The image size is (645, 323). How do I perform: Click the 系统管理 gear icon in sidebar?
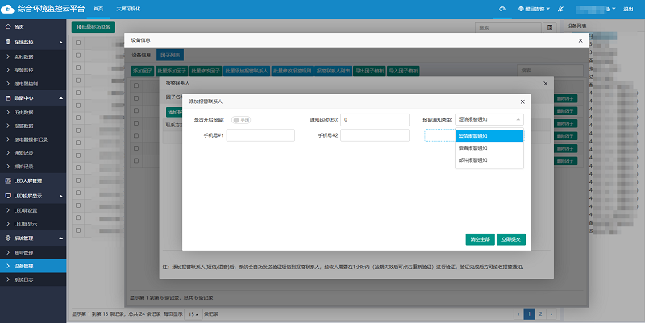[8, 238]
